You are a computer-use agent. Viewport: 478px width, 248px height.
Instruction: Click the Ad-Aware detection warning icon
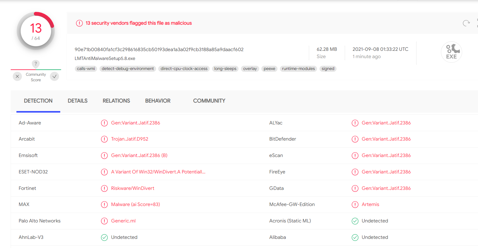pyautogui.click(x=104, y=123)
